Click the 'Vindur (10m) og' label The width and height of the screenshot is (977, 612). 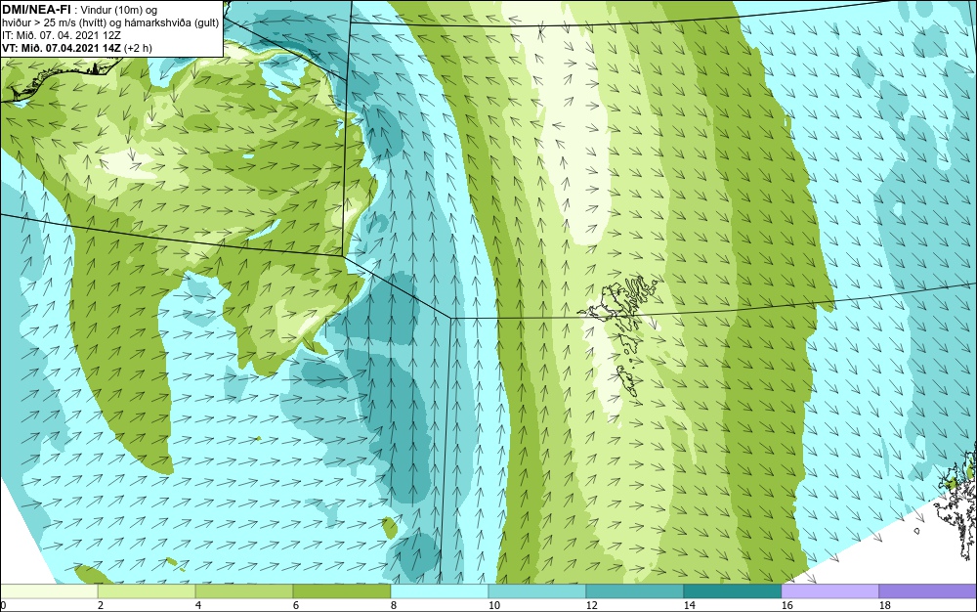pyautogui.click(x=119, y=11)
